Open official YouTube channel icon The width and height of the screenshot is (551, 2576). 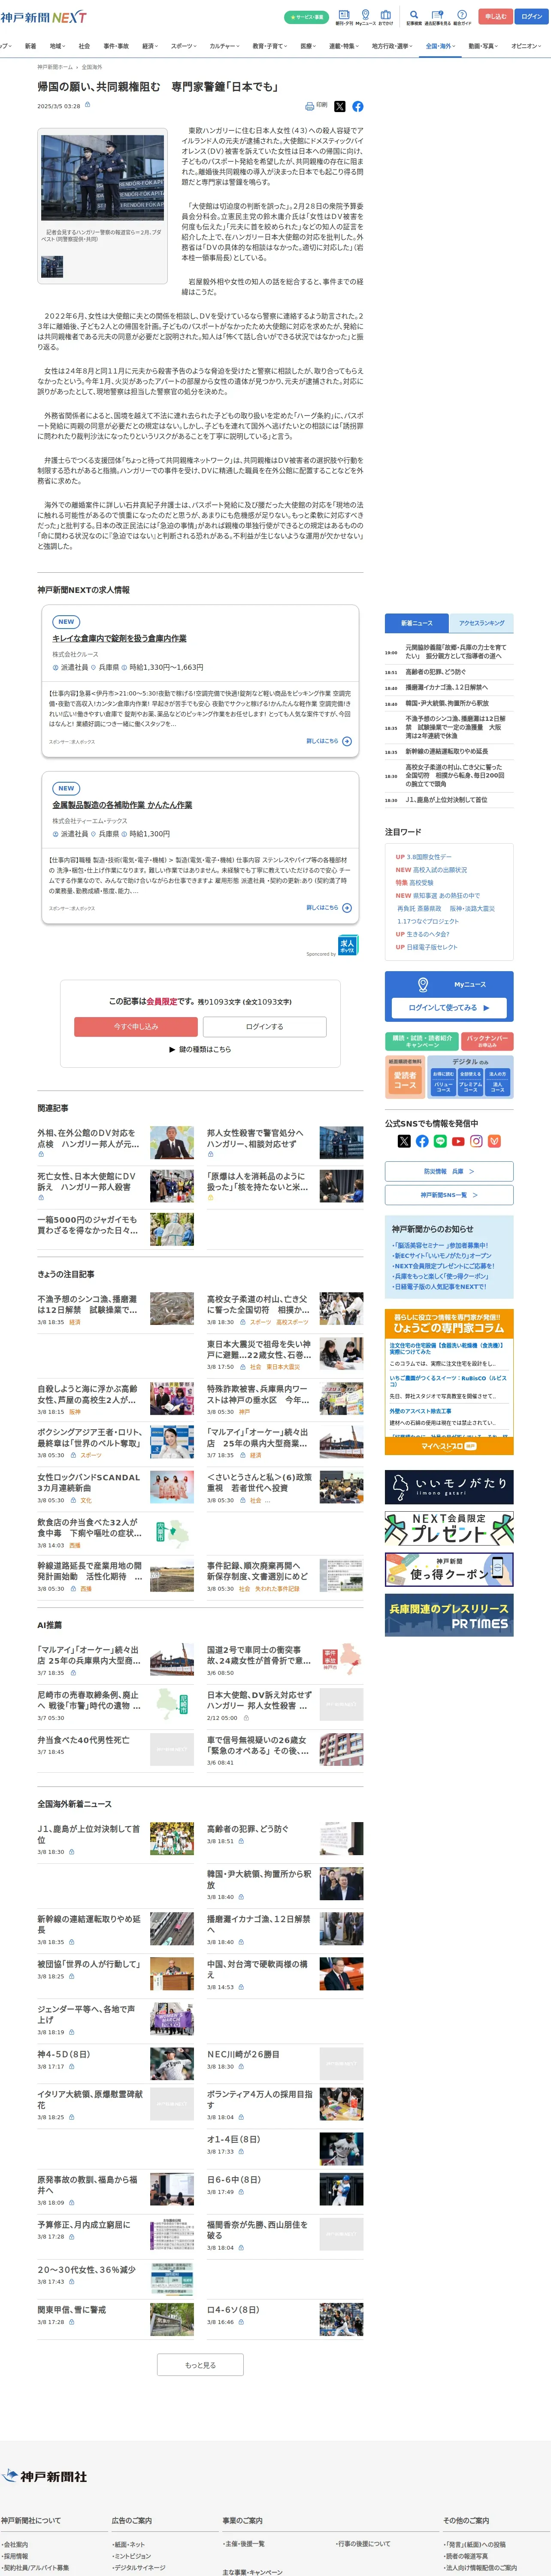[x=458, y=1141]
